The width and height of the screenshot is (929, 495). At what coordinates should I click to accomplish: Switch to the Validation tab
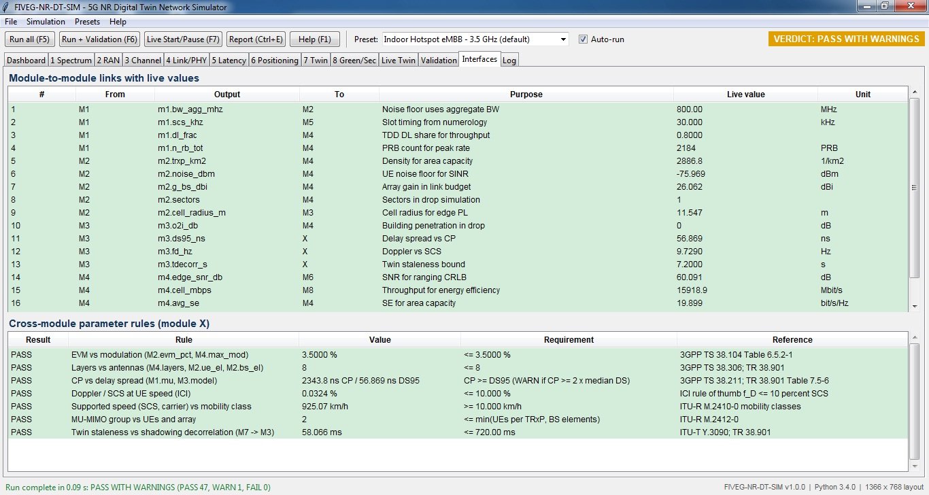pyautogui.click(x=439, y=61)
